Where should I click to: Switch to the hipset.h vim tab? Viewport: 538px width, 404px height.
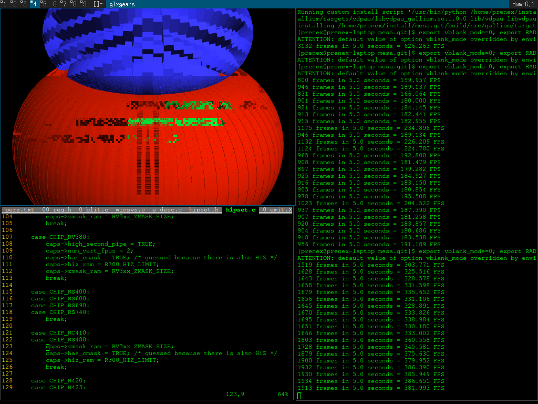203,210
